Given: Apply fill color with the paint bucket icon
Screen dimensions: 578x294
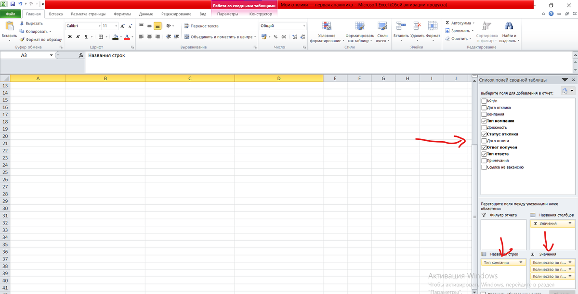Looking at the screenshot, I should tap(116, 37).
